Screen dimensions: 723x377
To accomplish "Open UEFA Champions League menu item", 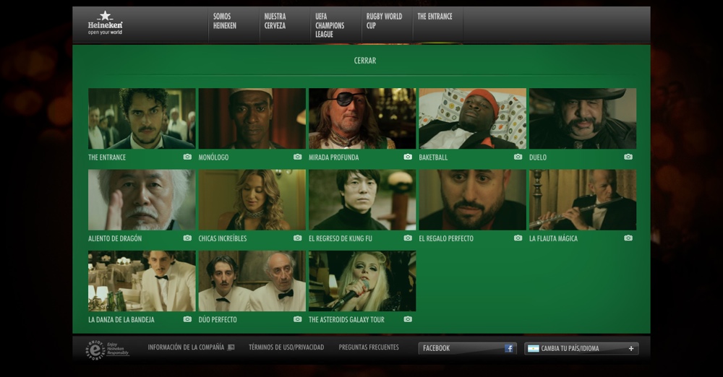I will point(330,25).
